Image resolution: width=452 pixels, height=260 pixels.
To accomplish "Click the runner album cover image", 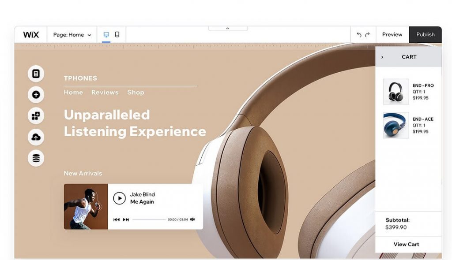I will [86, 206].
